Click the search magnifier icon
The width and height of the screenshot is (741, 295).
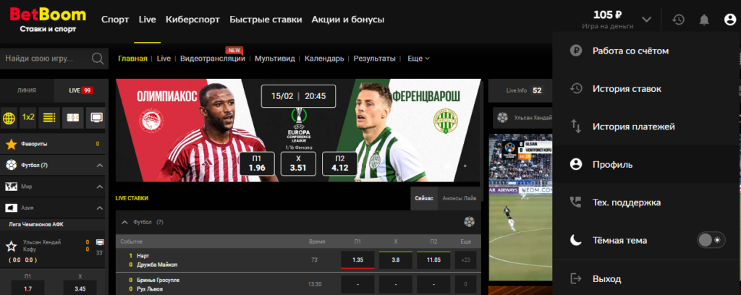98,59
